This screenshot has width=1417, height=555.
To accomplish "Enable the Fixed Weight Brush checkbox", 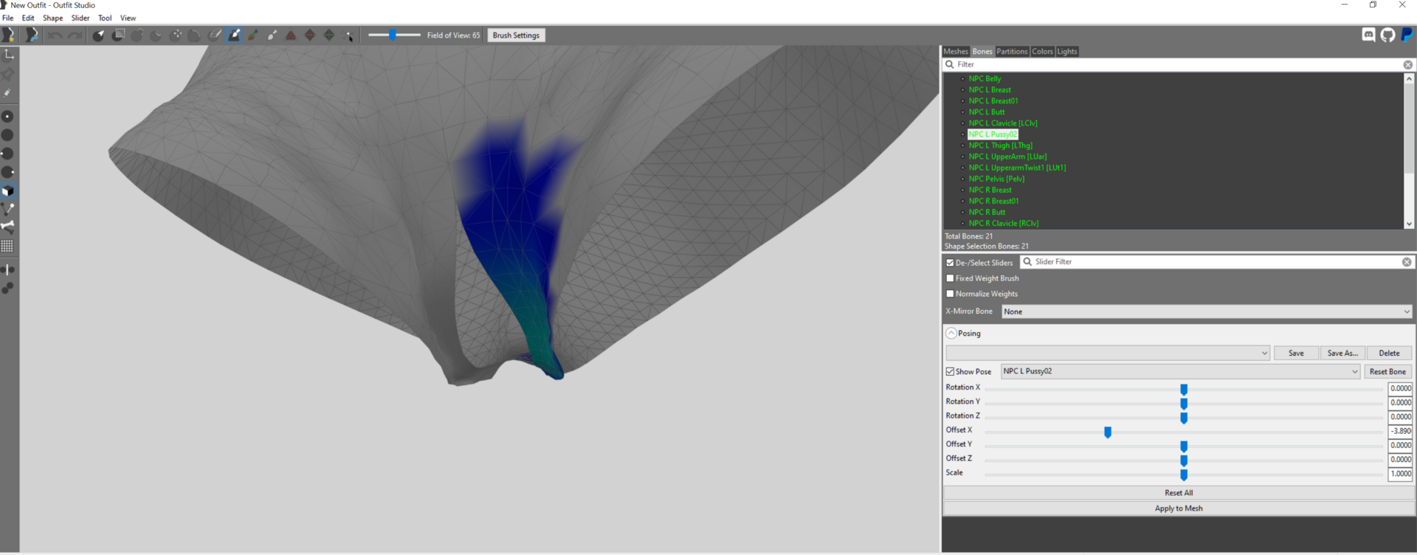I will pos(950,278).
